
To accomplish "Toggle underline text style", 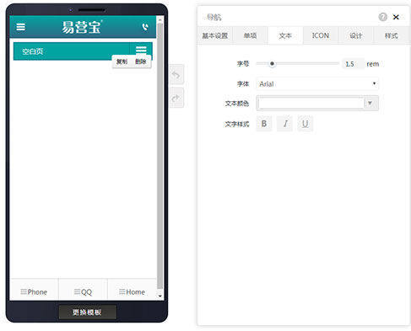I will [306, 124].
